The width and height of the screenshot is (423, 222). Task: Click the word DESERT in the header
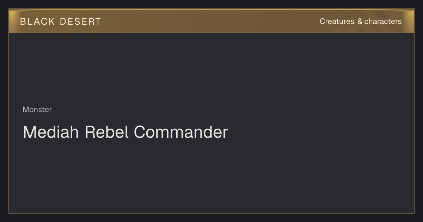(x=80, y=21)
